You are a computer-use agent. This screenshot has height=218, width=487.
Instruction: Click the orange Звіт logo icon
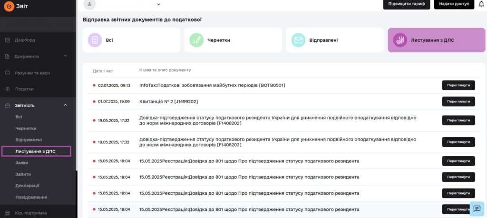coord(9,7)
